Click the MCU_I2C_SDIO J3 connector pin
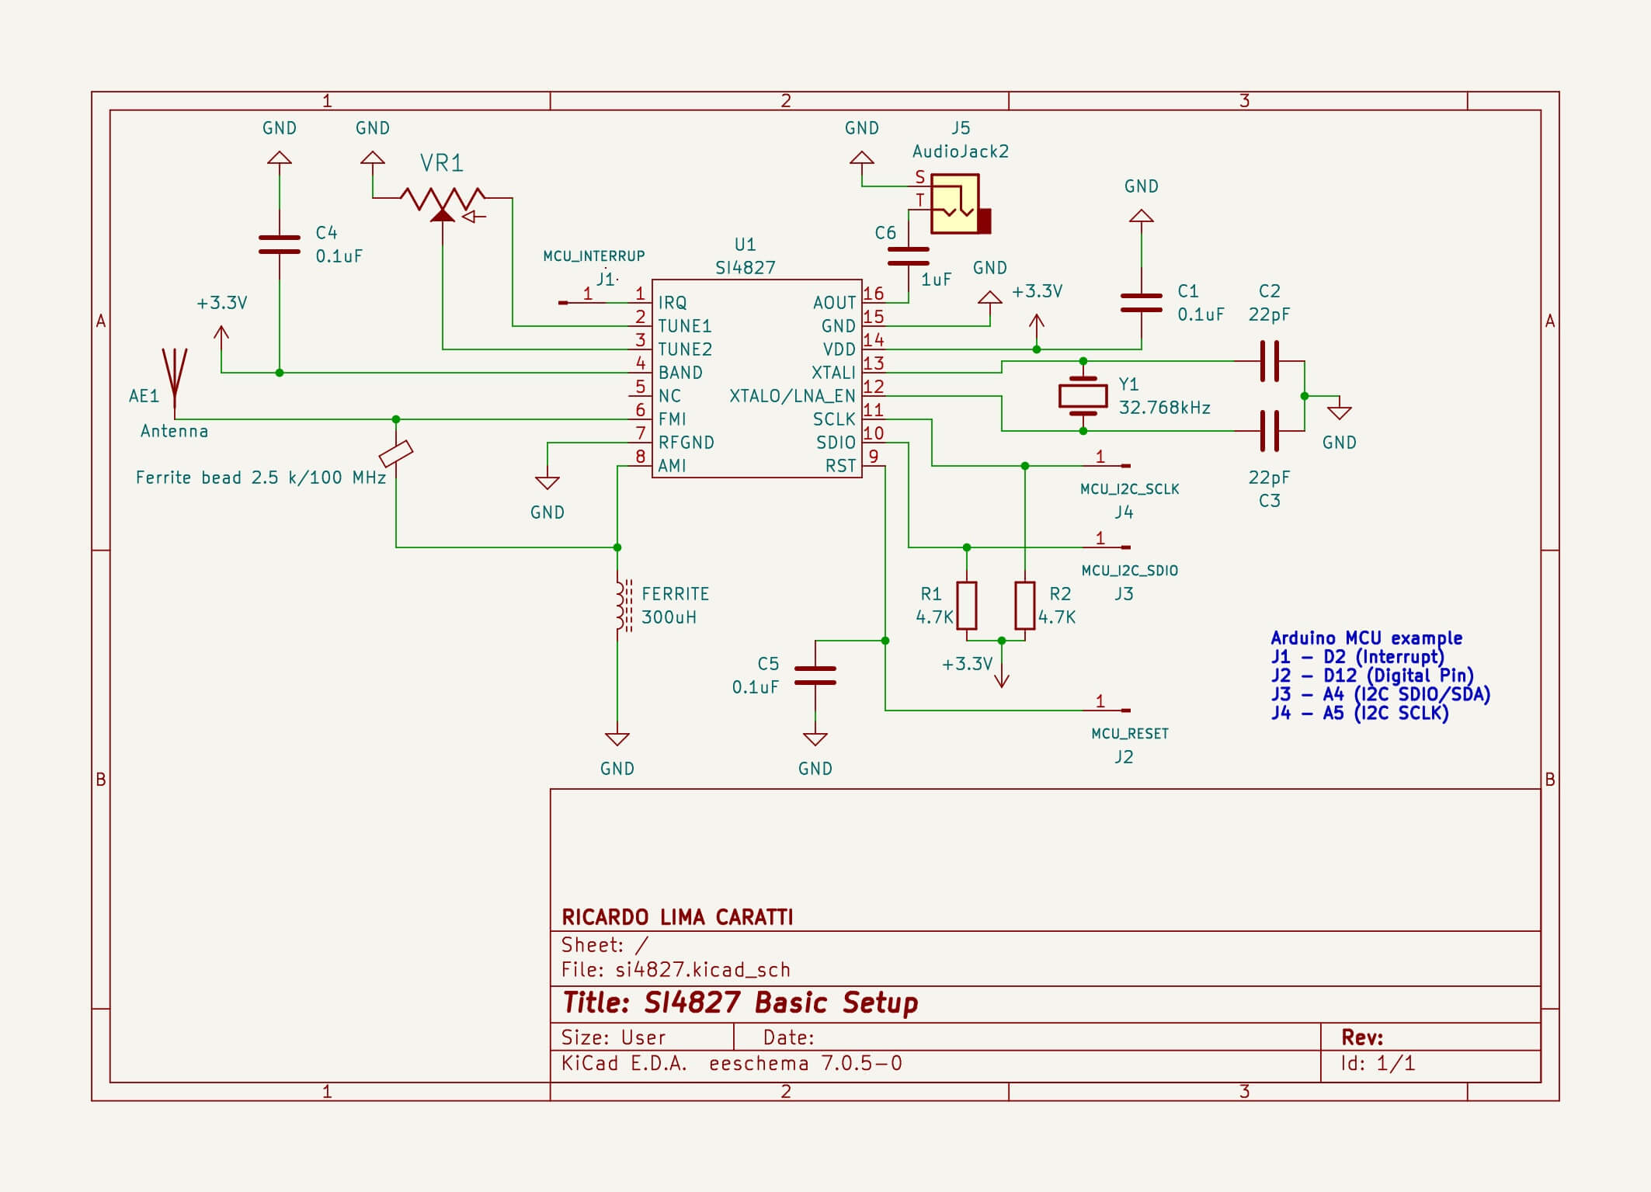 [x=1111, y=547]
